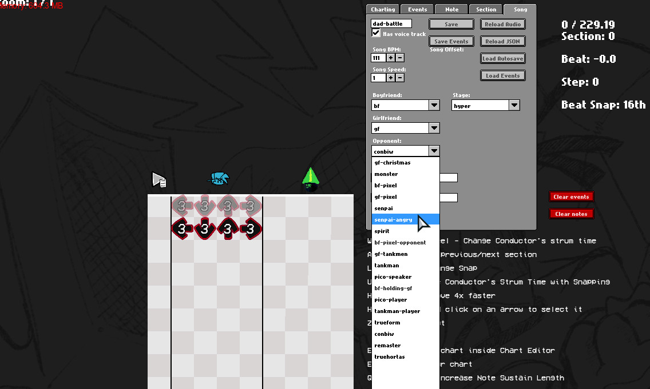Switch to the Charting tab
Viewport: 650px width, 389px height.
click(x=383, y=10)
